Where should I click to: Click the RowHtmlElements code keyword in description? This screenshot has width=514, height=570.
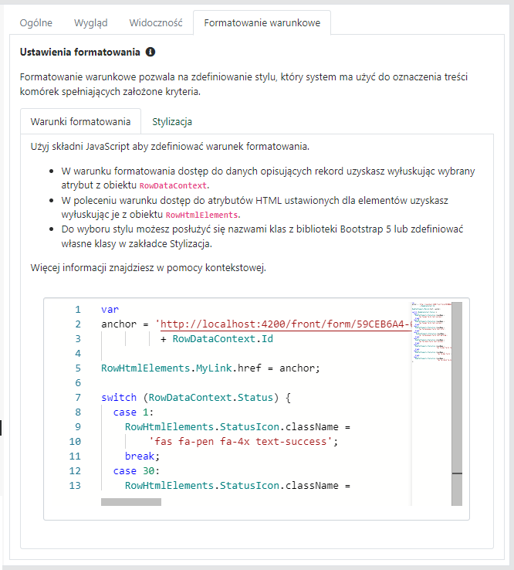coord(202,215)
